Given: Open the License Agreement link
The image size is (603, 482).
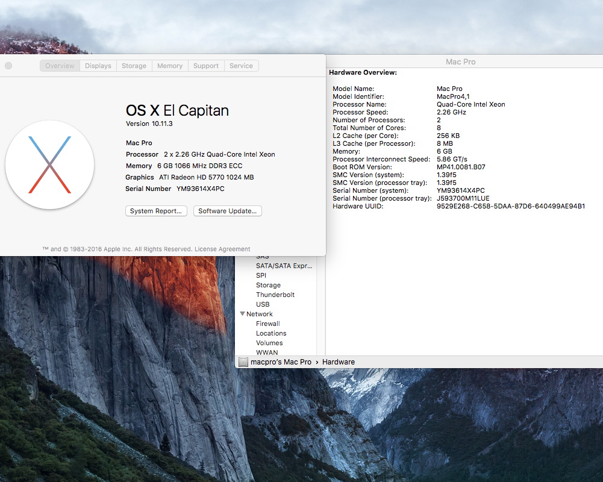Looking at the screenshot, I should click(x=222, y=249).
